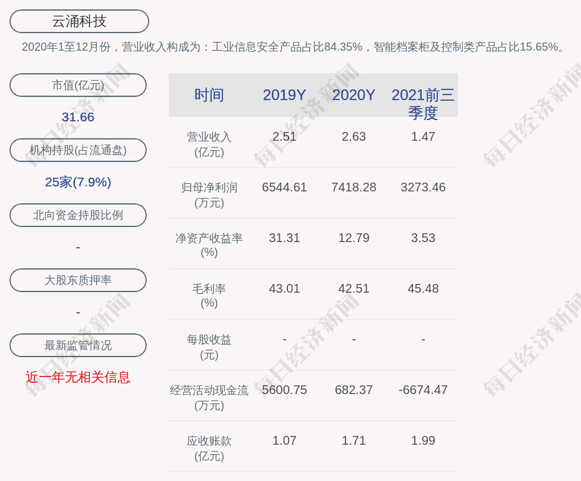Image resolution: width=581 pixels, height=481 pixels.
Task: Click the 时间 table header
Action: click(x=209, y=95)
